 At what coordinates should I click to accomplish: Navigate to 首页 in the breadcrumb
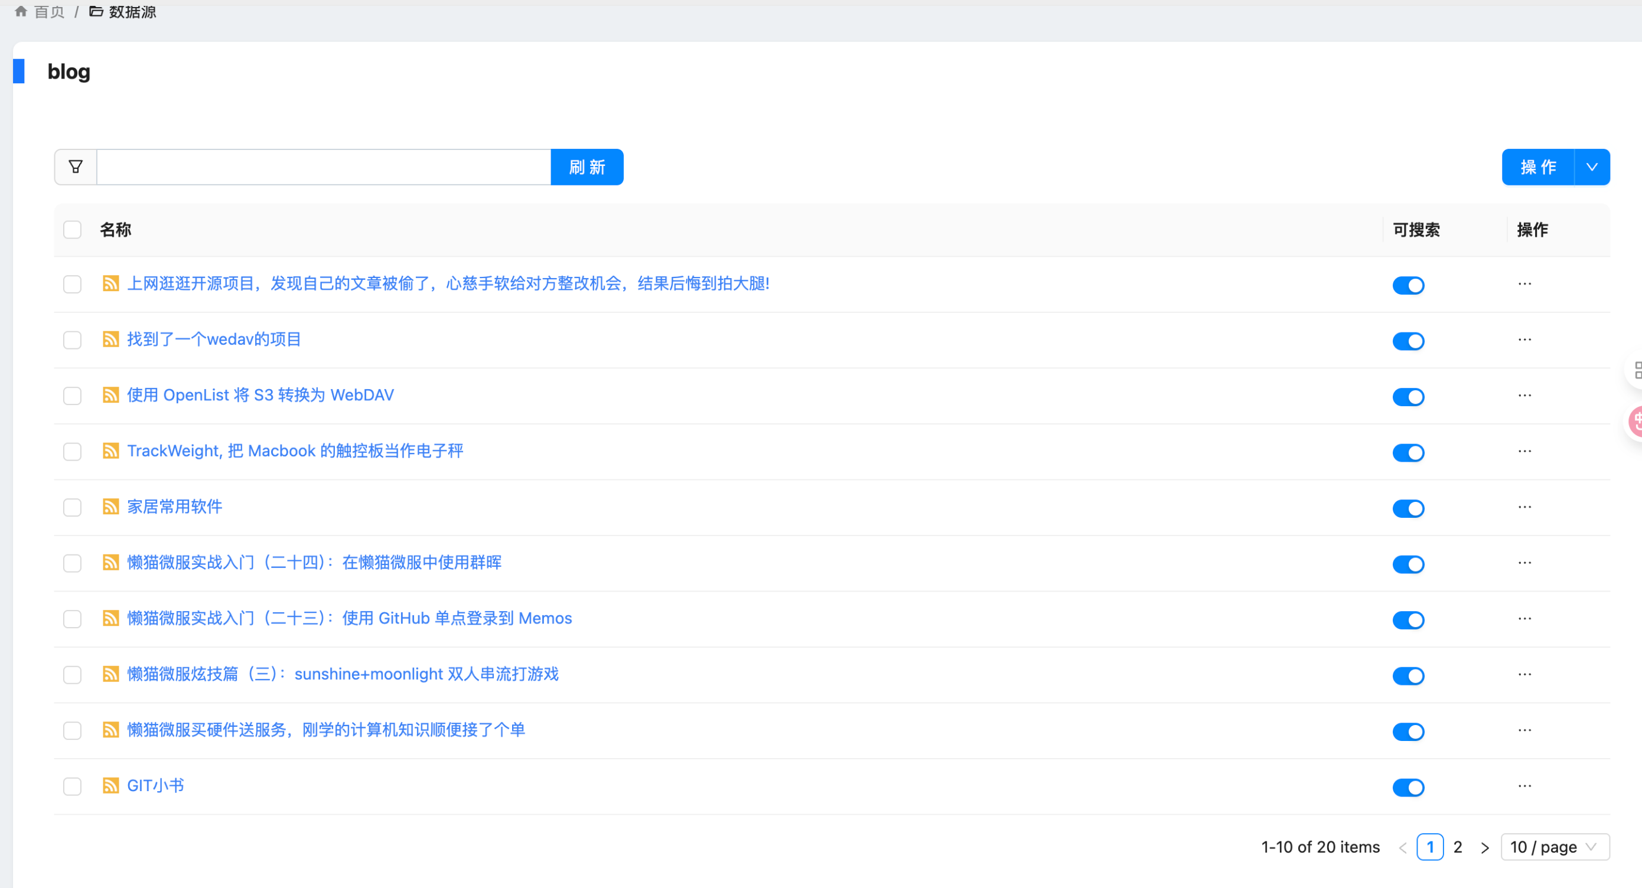49,11
